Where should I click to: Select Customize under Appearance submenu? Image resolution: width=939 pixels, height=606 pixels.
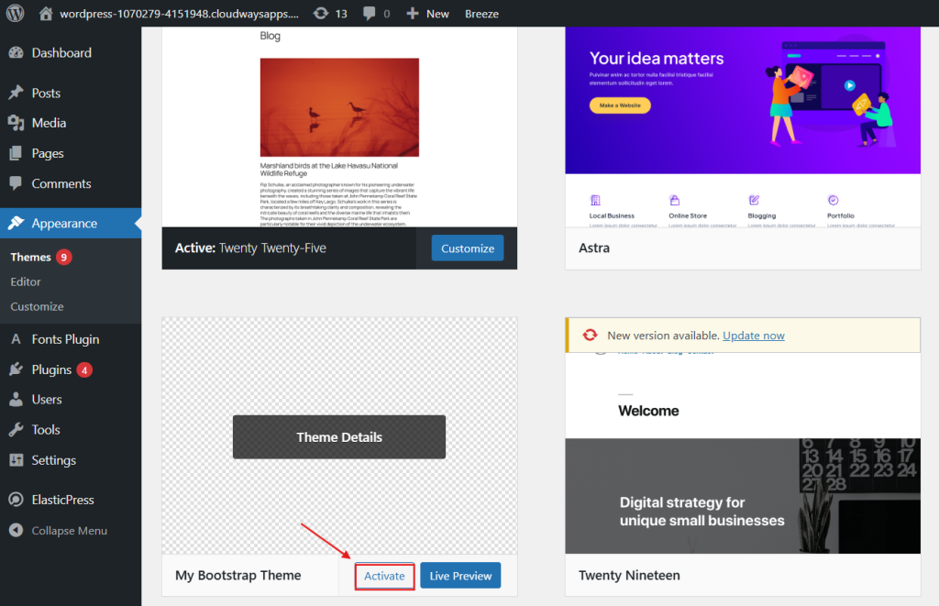pos(37,306)
